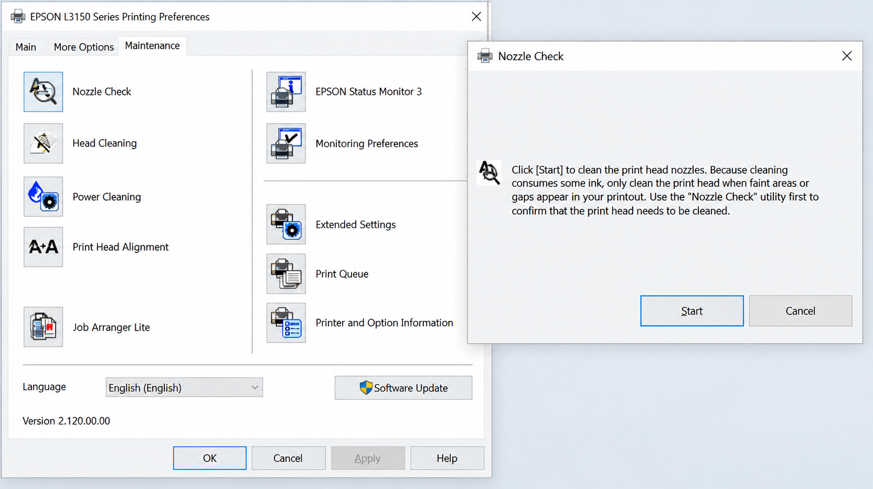The width and height of the screenshot is (873, 489).
Task: Click the 'Monitoring Preferences' label
Action: [x=367, y=143]
